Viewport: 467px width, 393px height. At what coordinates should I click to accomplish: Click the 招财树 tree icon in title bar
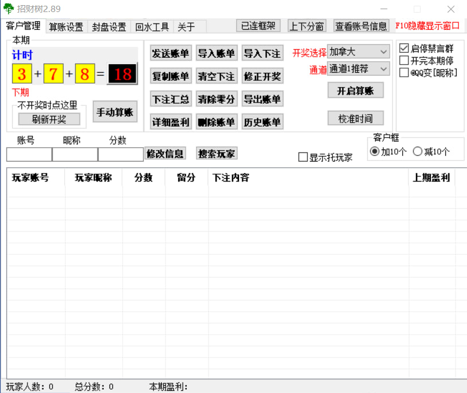(x=9, y=9)
